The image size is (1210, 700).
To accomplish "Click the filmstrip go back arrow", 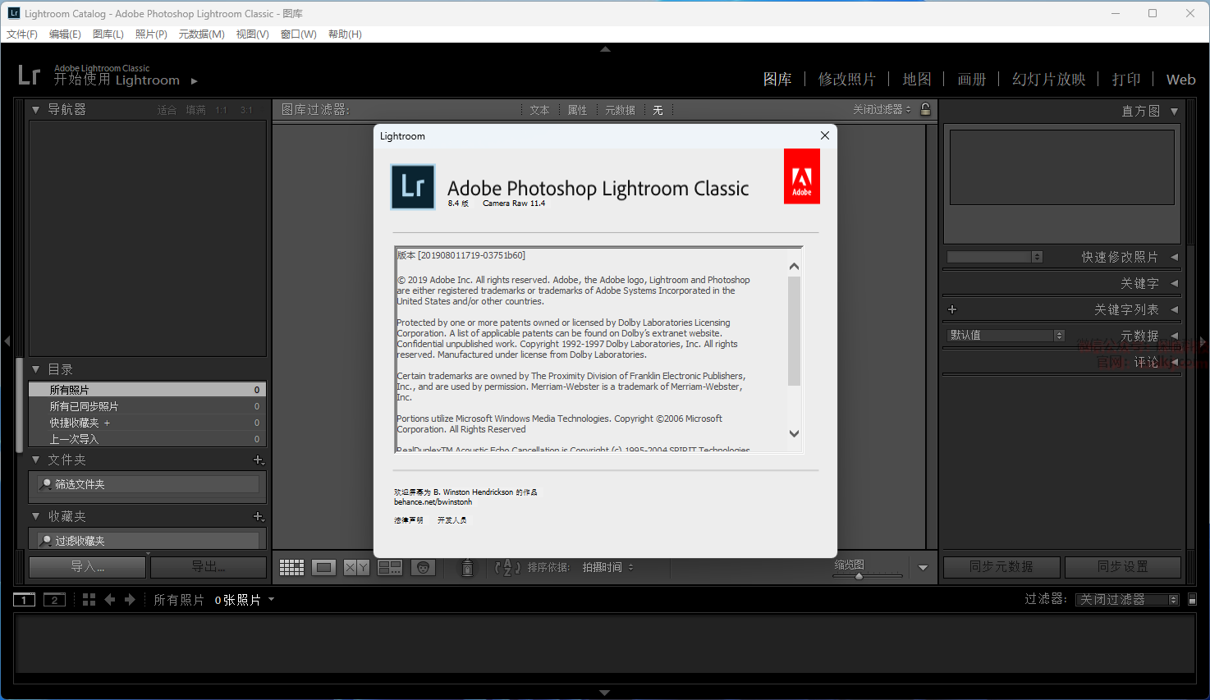I will (x=110, y=600).
